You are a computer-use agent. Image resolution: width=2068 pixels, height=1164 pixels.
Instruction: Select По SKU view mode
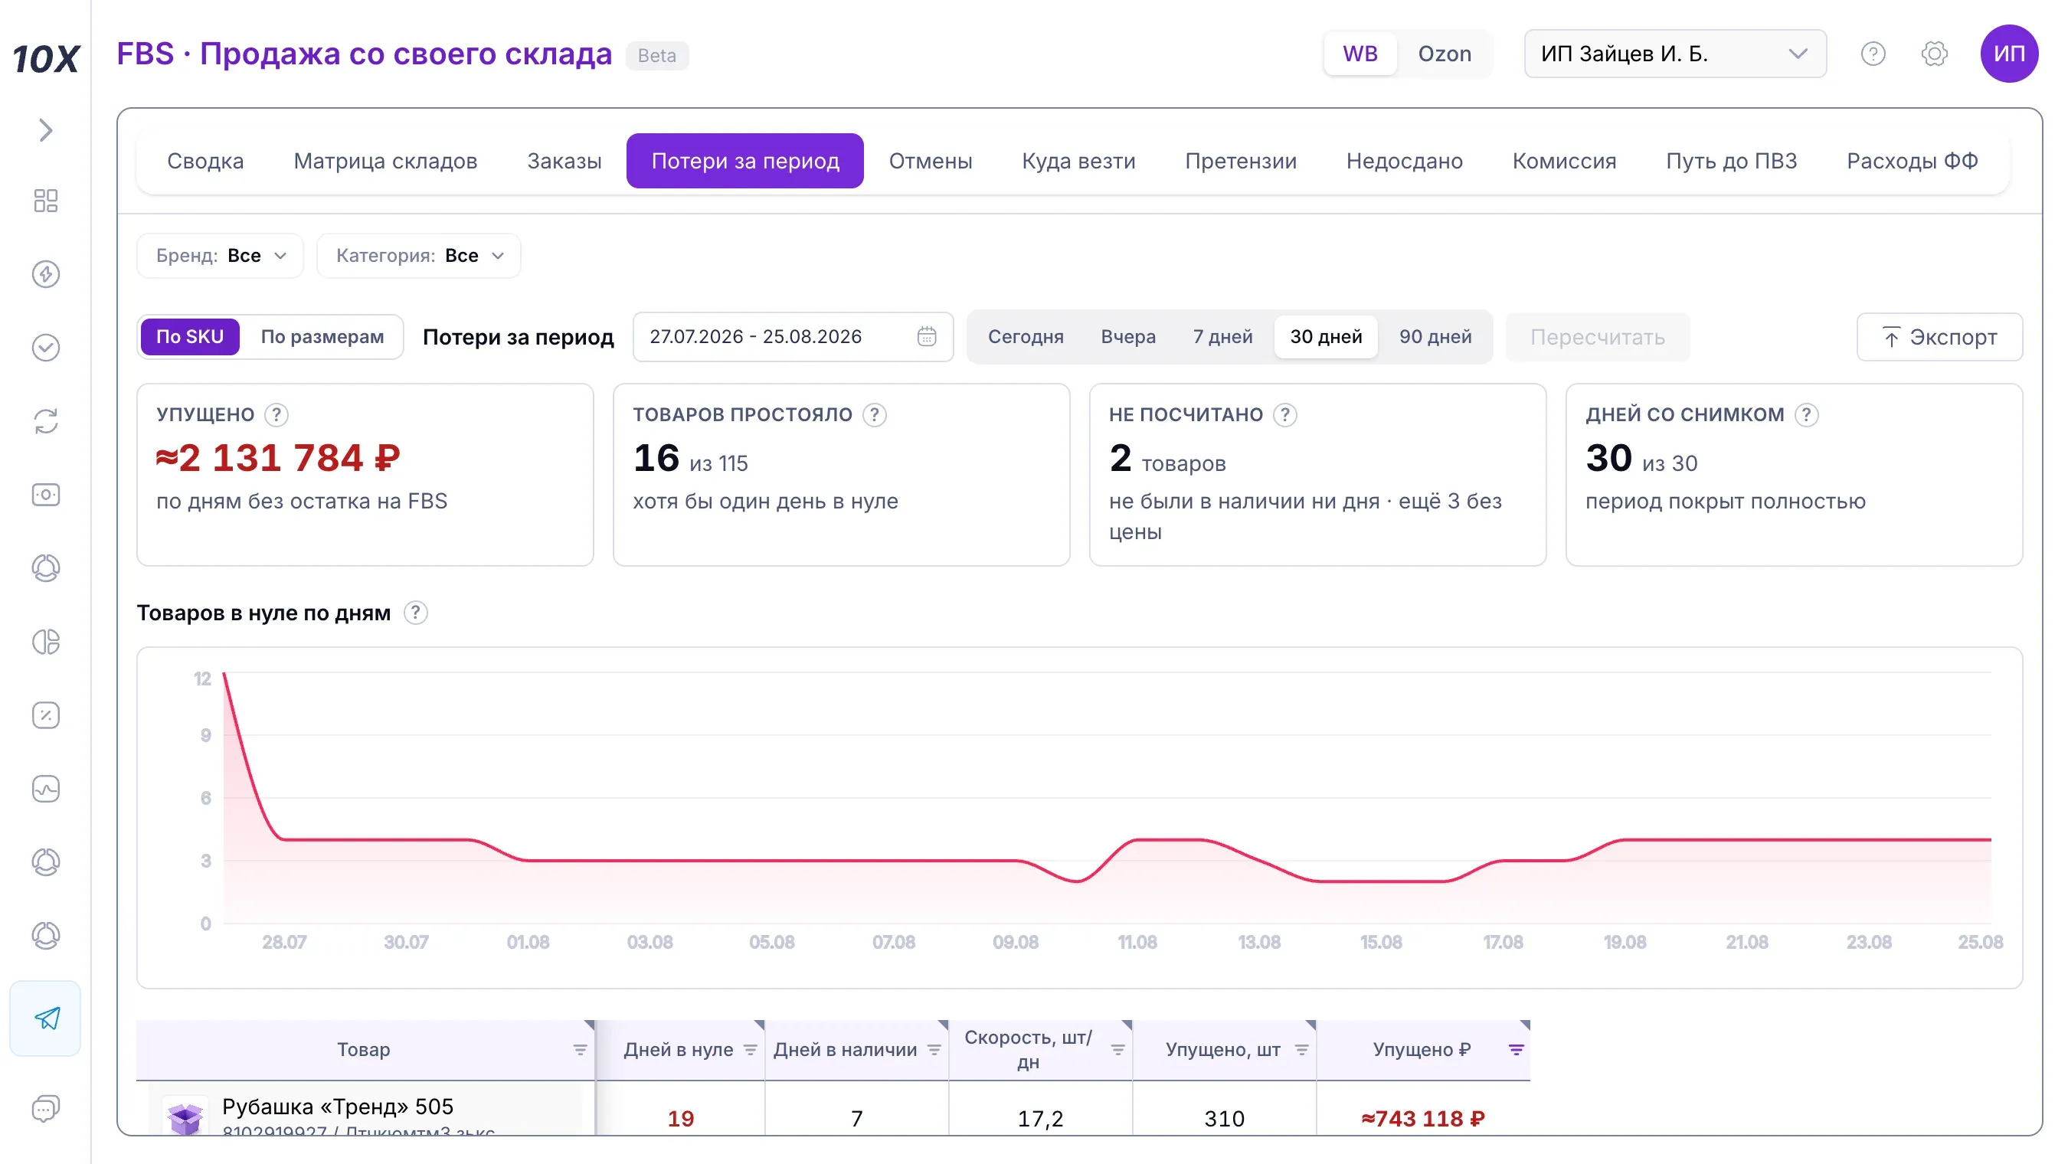(189, 336)
